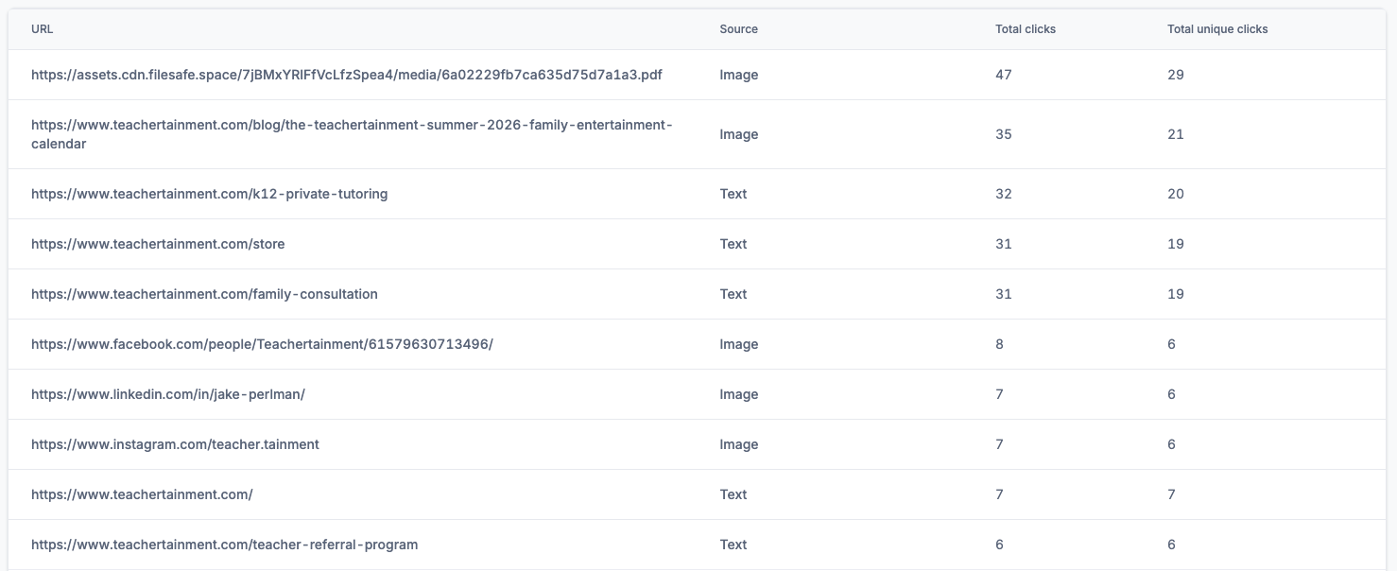Click total clicks value 47
This screenshot has width=1397, height=571.
(1004, 75)
